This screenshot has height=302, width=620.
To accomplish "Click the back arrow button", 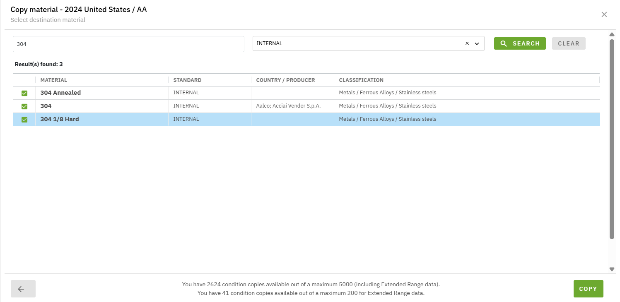I will pos(23,289).
